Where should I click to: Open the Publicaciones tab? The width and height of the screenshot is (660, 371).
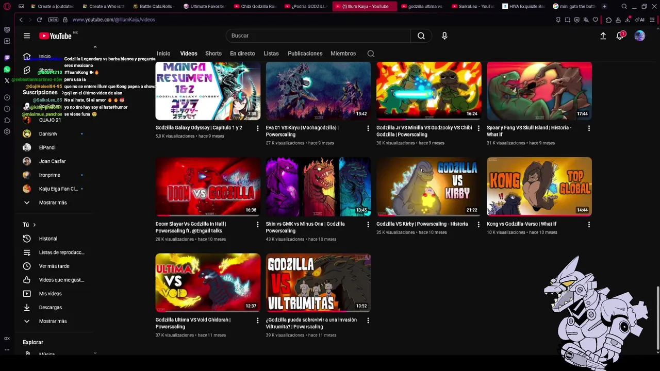(305, 54)
